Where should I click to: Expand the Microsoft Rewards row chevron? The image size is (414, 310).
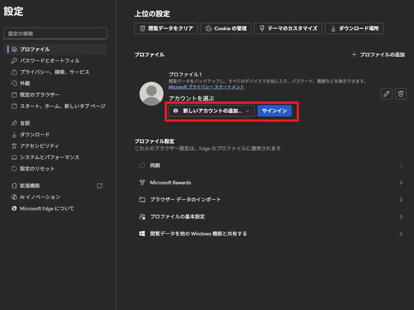tap(401, 182)
